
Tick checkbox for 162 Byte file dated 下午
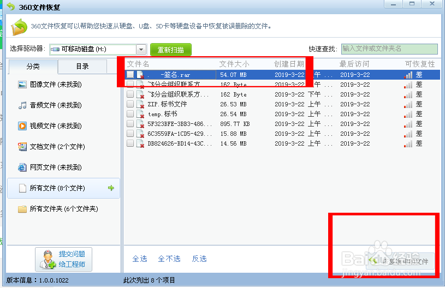[x=130, y=94]
